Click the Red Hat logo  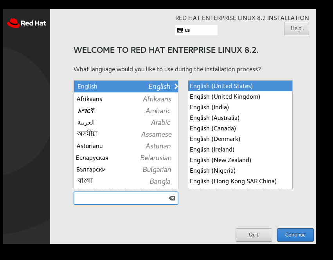coord(27,23)
